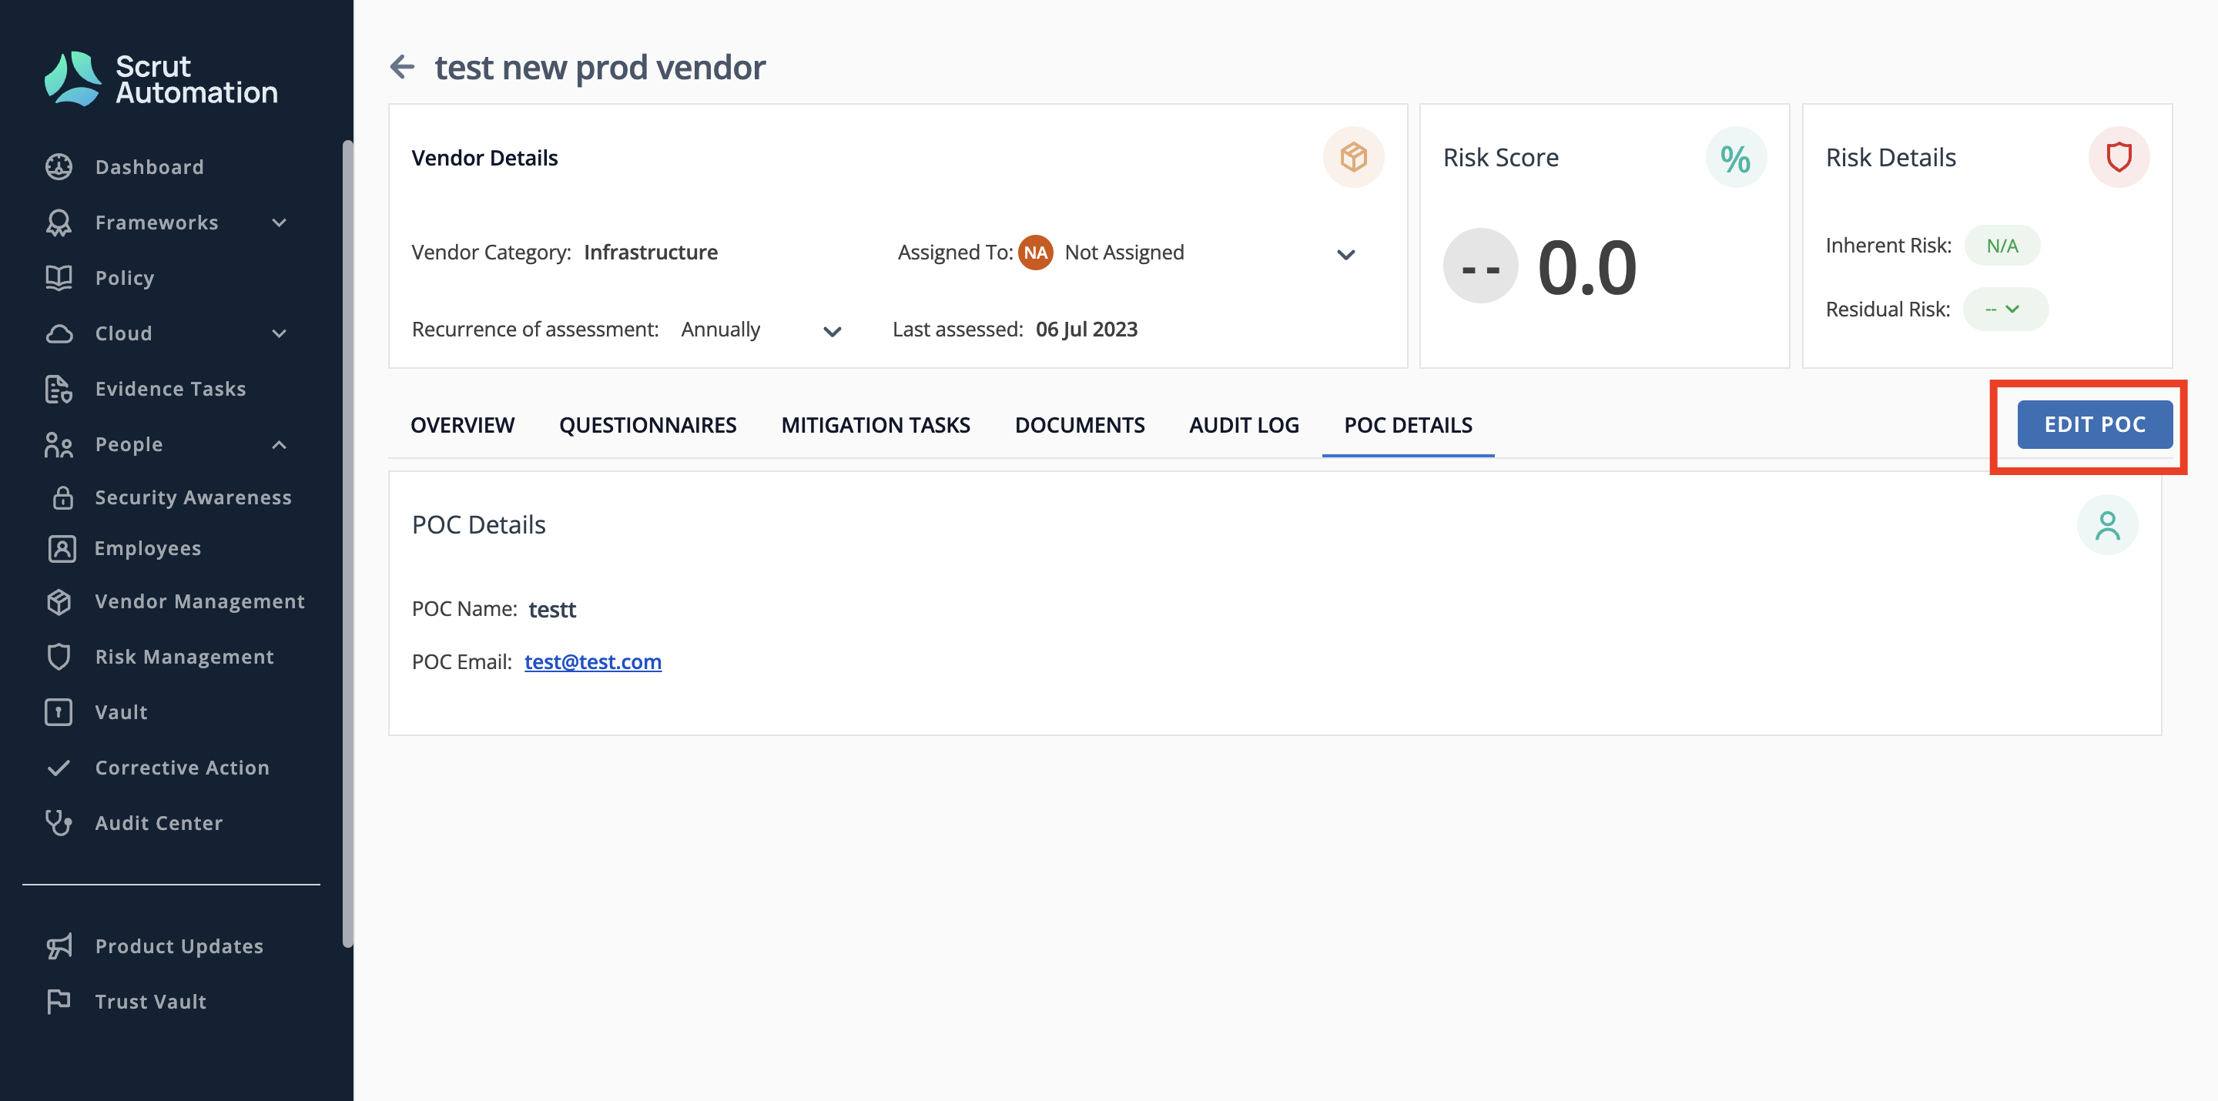This screenshot has height=1101, width=2218.
Task: Click the page title test new prod vendor
Action: point(599,67)
